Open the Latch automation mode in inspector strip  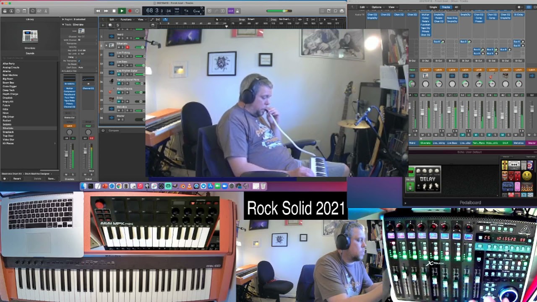pos(69,126)
